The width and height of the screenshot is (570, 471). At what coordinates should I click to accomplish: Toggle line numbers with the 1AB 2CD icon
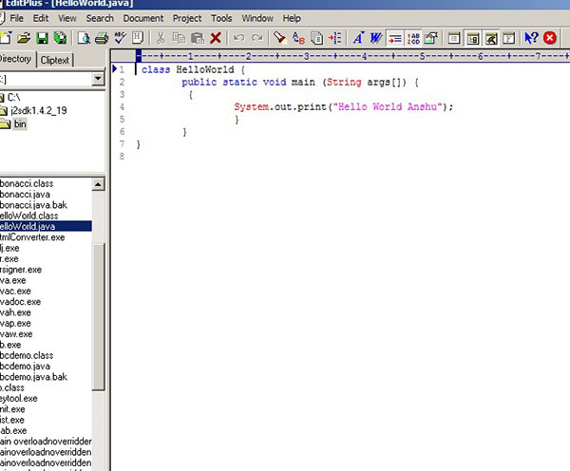pyautogui.click(x=413, y=38)
